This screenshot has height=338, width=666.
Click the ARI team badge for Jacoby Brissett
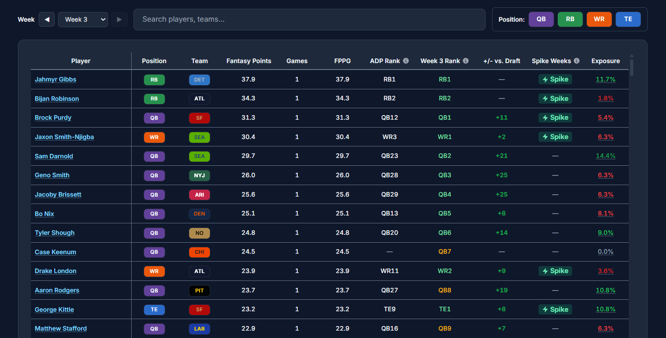(x=199, y=195)
